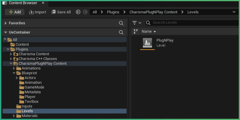Select the Animations folder
This screenshot has width=240, height=120.
(64, 68)
